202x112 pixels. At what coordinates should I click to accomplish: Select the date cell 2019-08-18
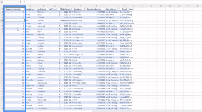pos(67,38)
